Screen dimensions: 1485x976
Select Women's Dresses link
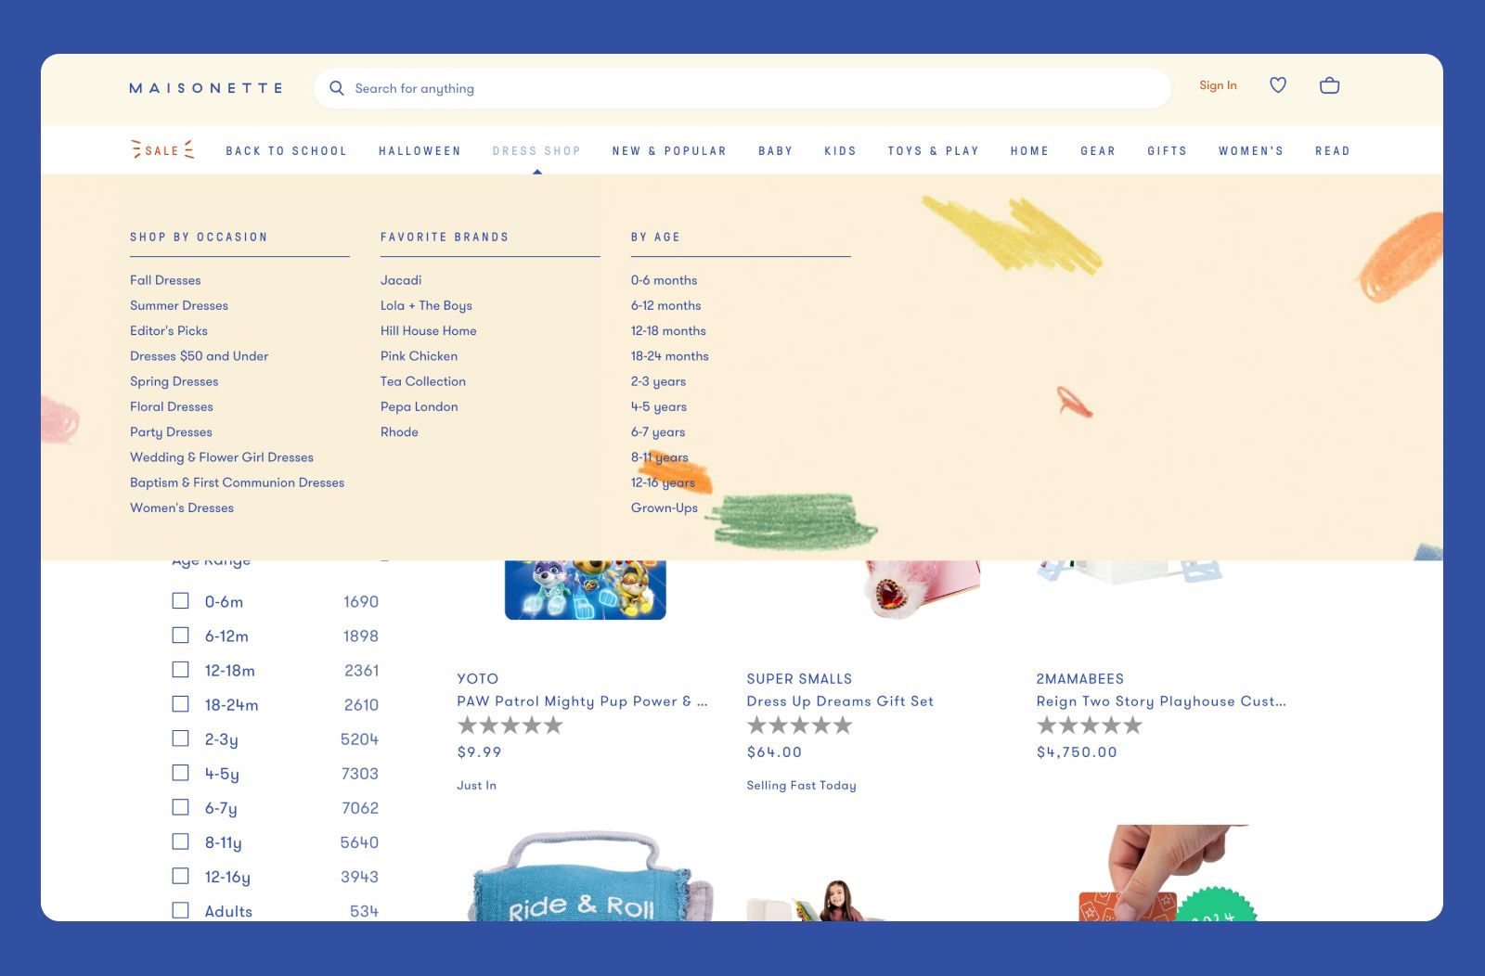click(x=182, y=507)
